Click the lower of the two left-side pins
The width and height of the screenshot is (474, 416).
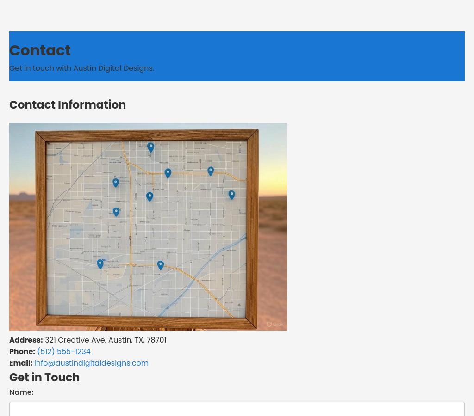(116, 212)
